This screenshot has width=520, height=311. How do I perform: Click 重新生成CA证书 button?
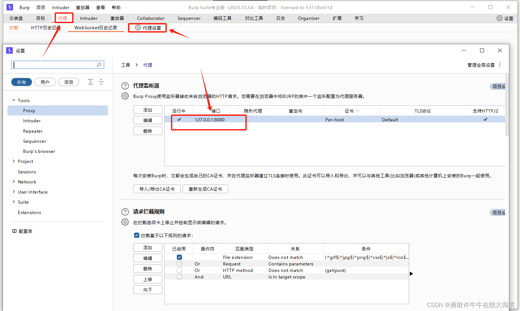click(x=205, y=189)
